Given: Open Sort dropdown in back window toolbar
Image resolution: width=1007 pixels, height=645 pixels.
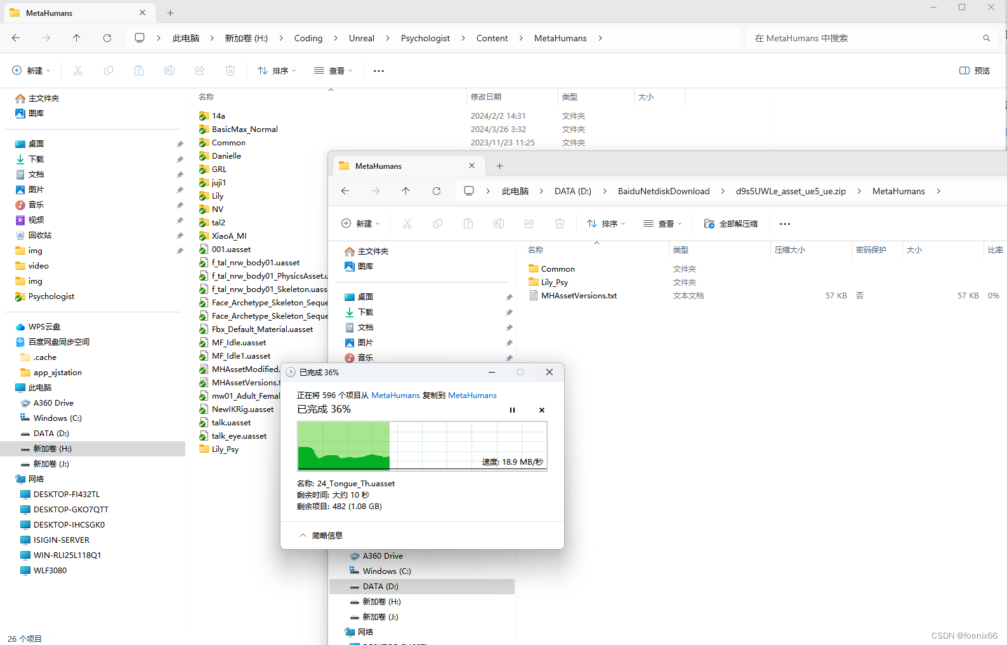Looking at the screenshot, I should tap(277, 70).
